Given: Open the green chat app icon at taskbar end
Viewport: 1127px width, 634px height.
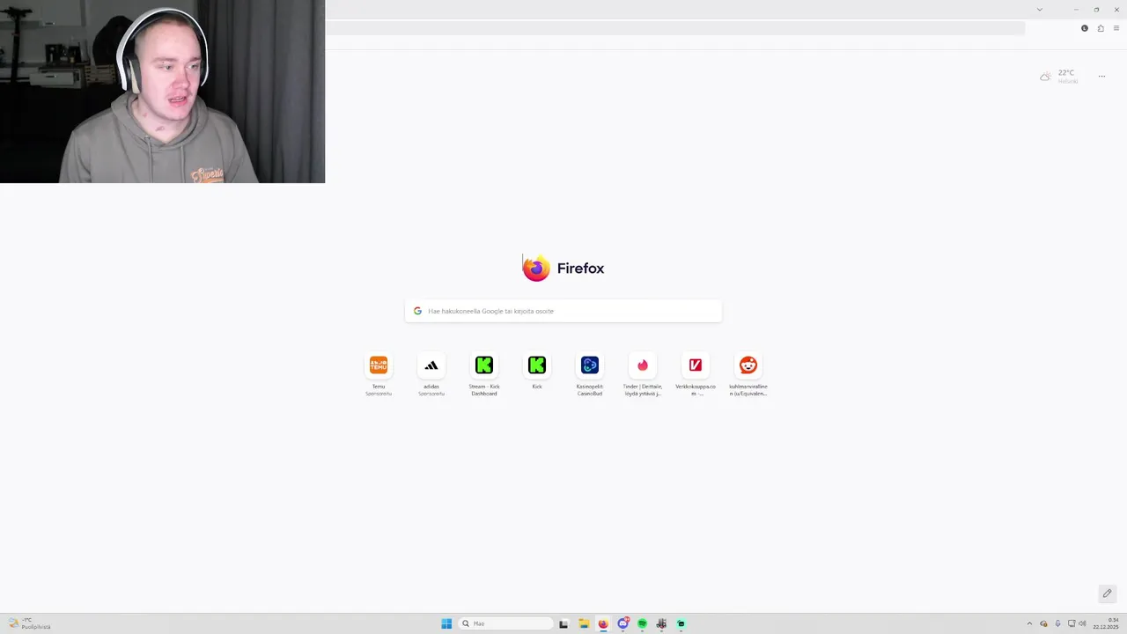Looking at the screenshot, I should point(681,623).
